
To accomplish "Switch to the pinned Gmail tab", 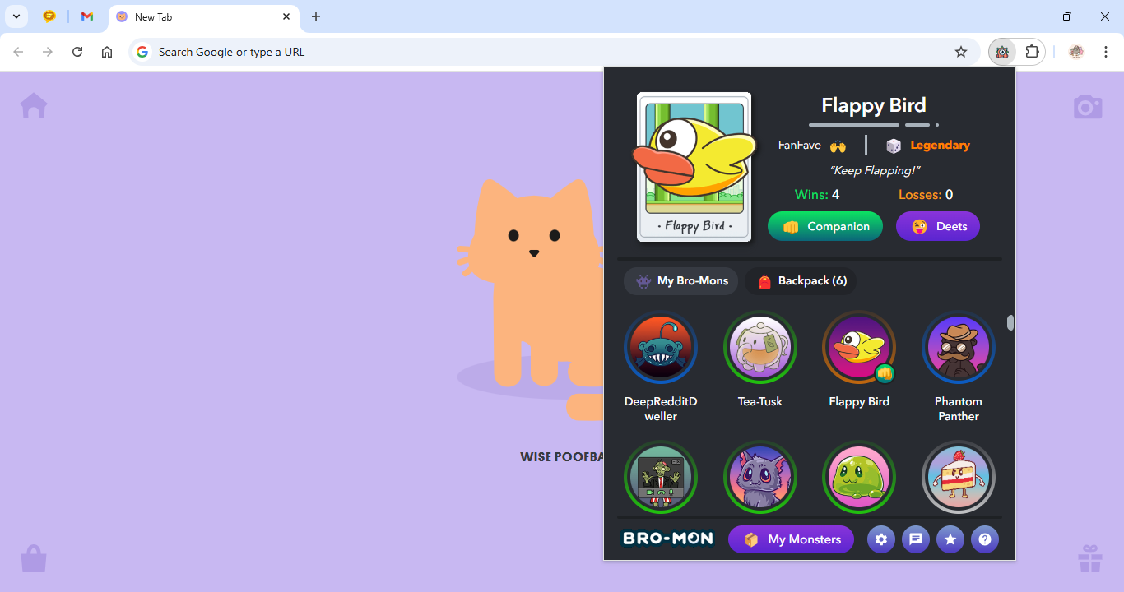I will [x=87, y=16].
